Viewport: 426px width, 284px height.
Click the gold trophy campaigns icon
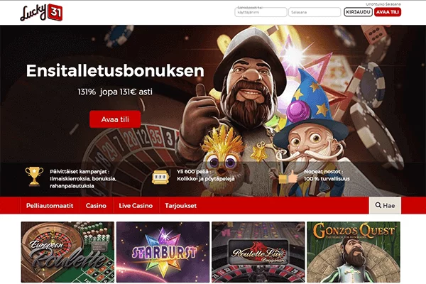(34, 176)
